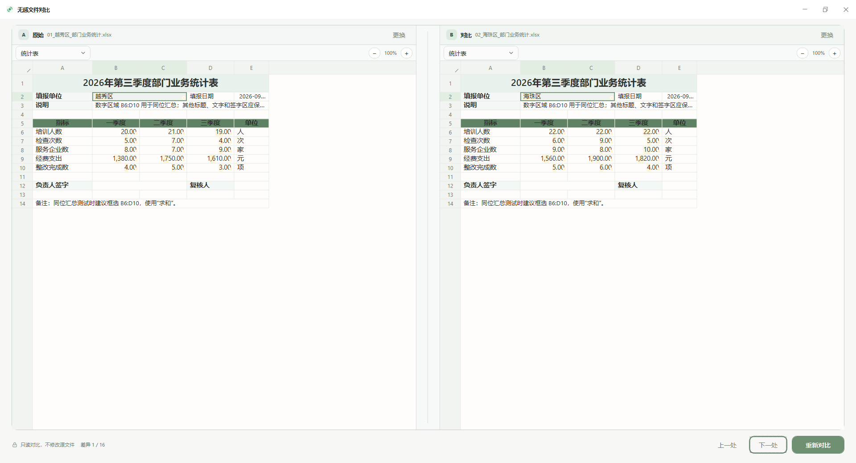
Task: Open the 统计表 sheet dropdown in panel A
Action: click(53, 53)
